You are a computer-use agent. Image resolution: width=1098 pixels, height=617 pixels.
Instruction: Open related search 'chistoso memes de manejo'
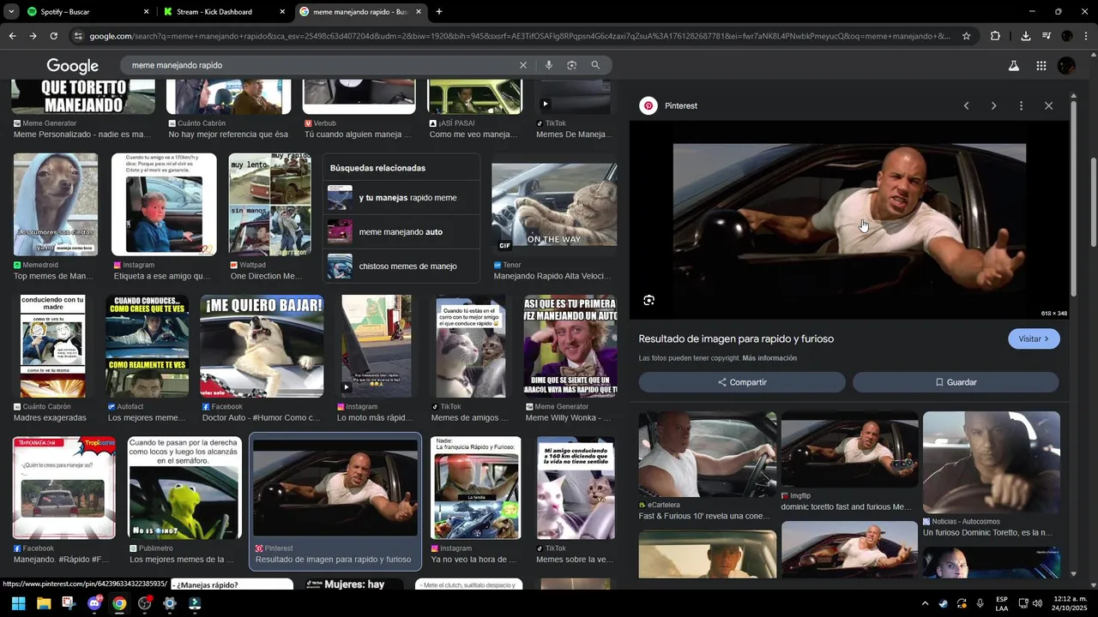[401, 267]
